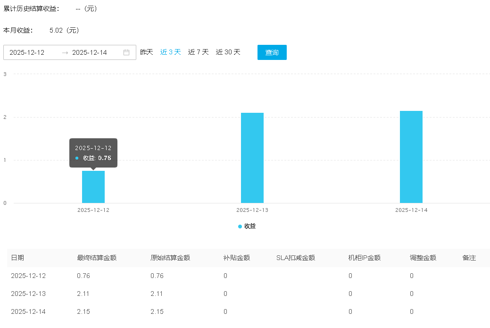490x328 pixels.
Task: Select the 近30天 date range option
Action: [x=228, y=52]
